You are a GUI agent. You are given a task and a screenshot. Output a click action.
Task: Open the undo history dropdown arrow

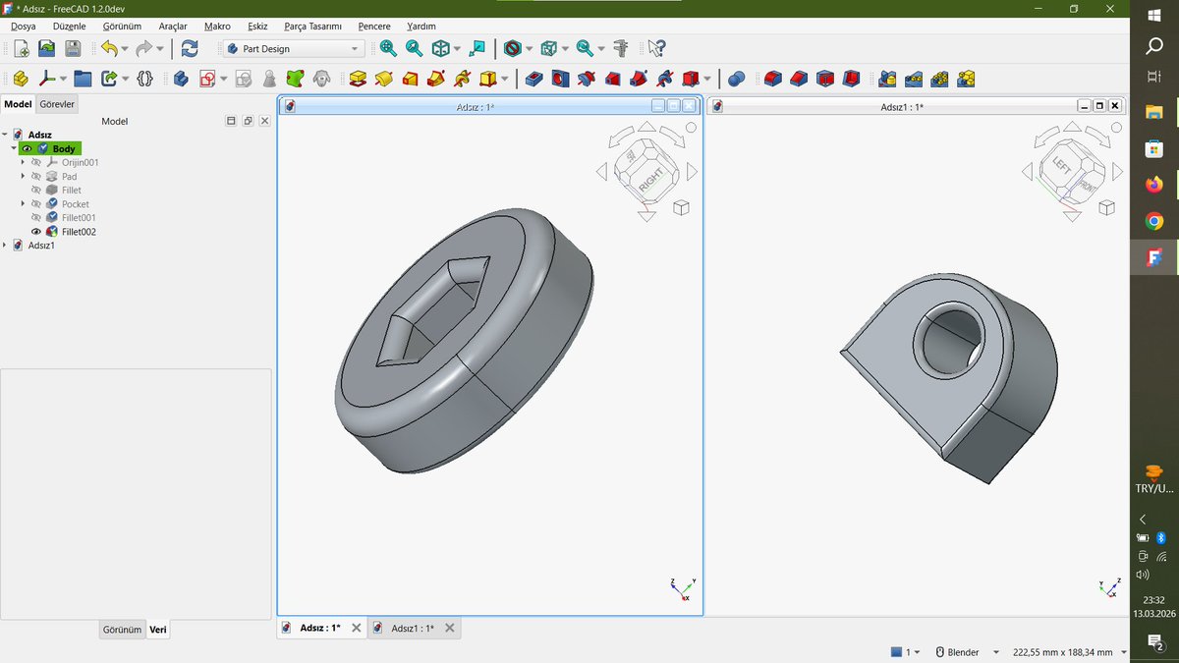click(125, 48)
